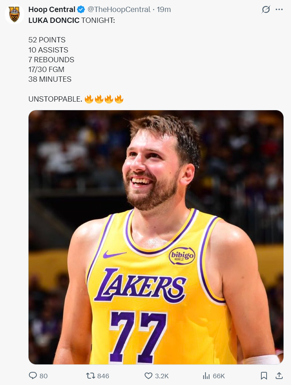The image size is (291, 385).
Task: Reply to the post via comment icon
Action: (x=33, y=376)
